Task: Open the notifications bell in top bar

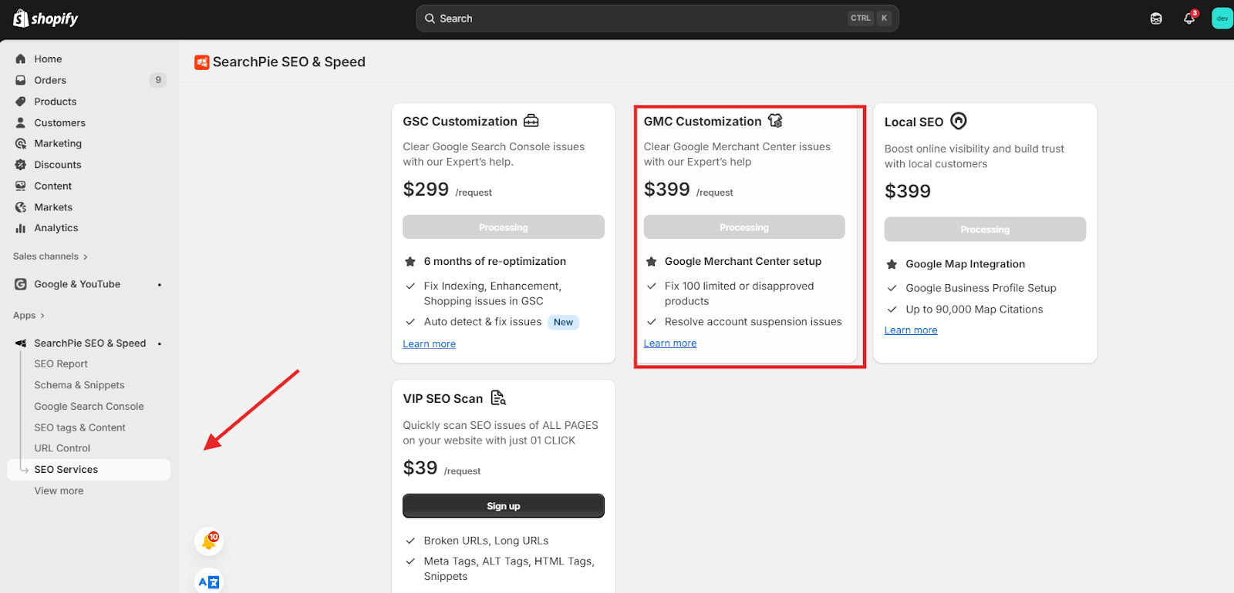Action: (1189, 18)
